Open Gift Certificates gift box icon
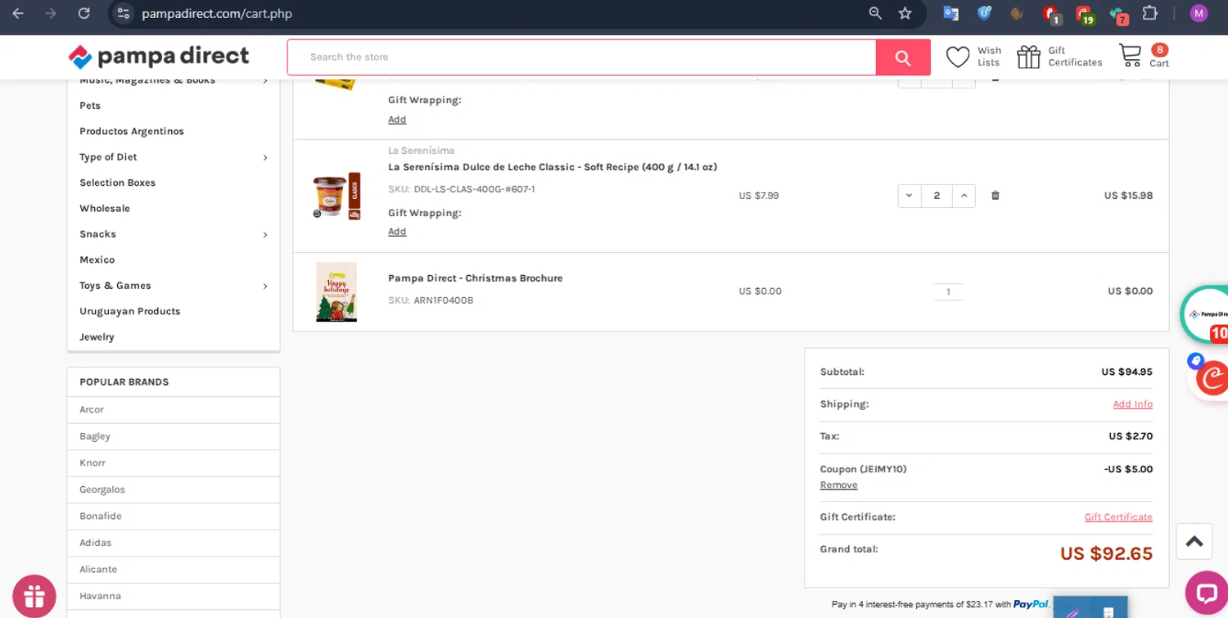Image resolution: width=1228 pixels, height=618 pixels. [1028, 57]
